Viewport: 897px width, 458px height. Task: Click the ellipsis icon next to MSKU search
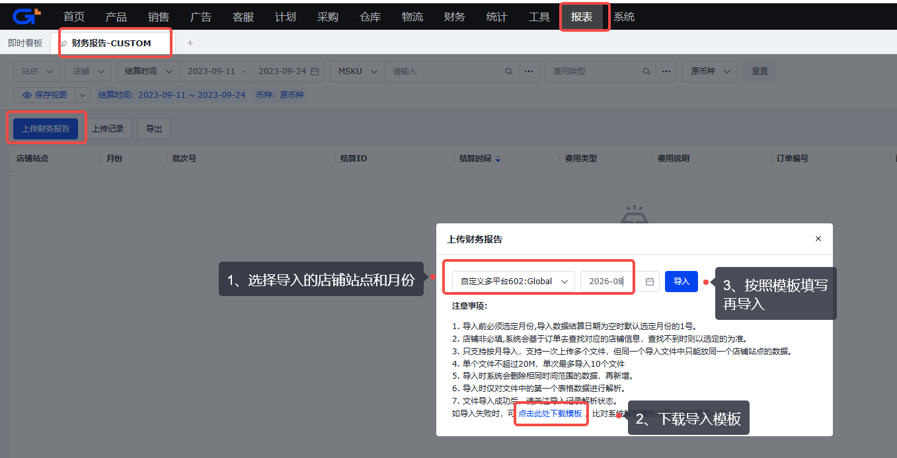tap(529, 71)
